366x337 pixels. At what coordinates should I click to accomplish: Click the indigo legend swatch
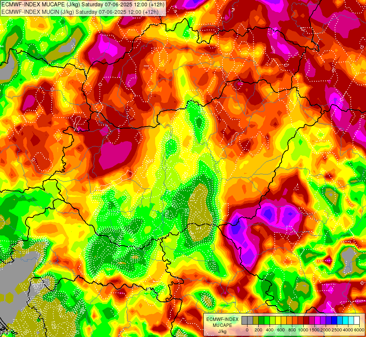click(329, 320)
